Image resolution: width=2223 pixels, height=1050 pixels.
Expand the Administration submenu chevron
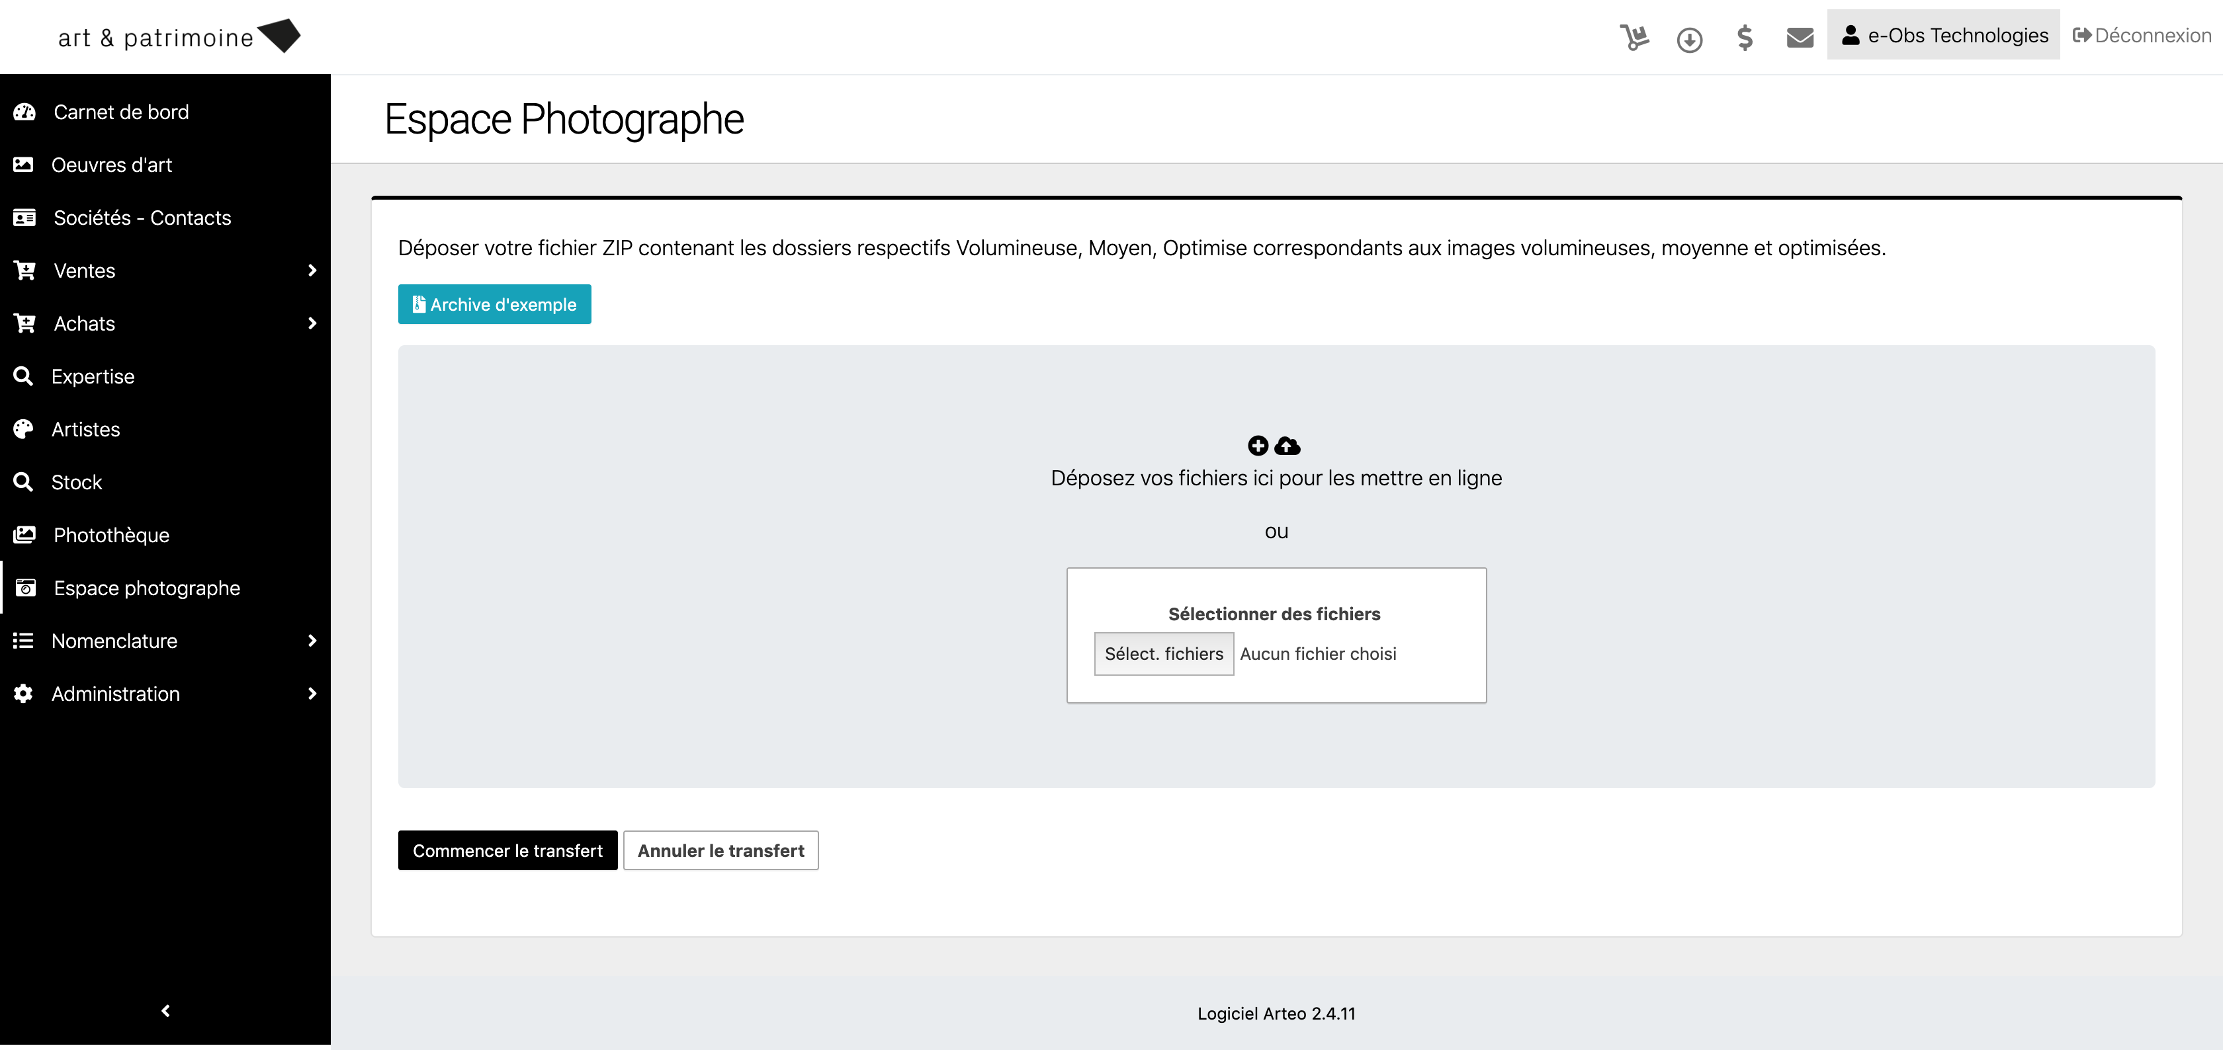pos(312,694)
